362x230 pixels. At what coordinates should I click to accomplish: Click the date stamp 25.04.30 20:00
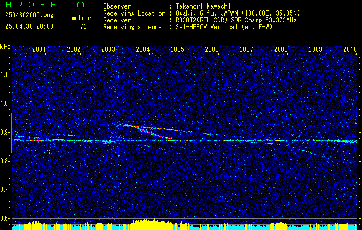coord(29,26)
